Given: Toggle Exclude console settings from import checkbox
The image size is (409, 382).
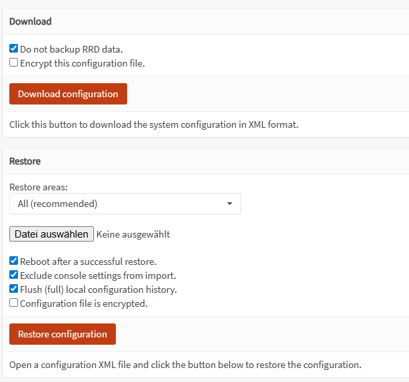Looking at the screenshot, I should tap(13, 275).
